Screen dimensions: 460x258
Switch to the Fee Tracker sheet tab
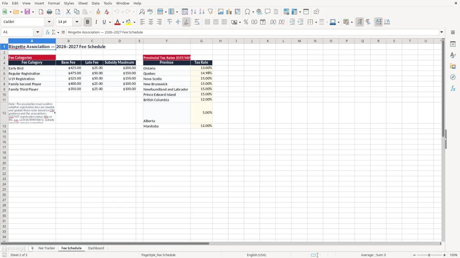point(47,248)
